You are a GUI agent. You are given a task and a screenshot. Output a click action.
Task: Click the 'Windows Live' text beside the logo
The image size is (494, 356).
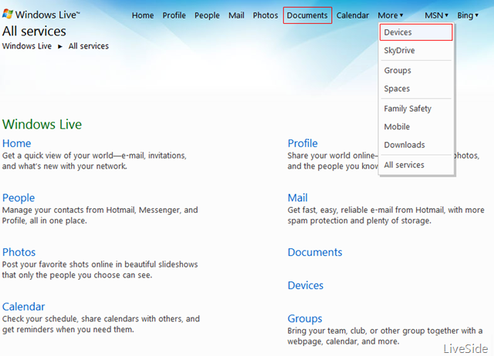coord(48,15)
